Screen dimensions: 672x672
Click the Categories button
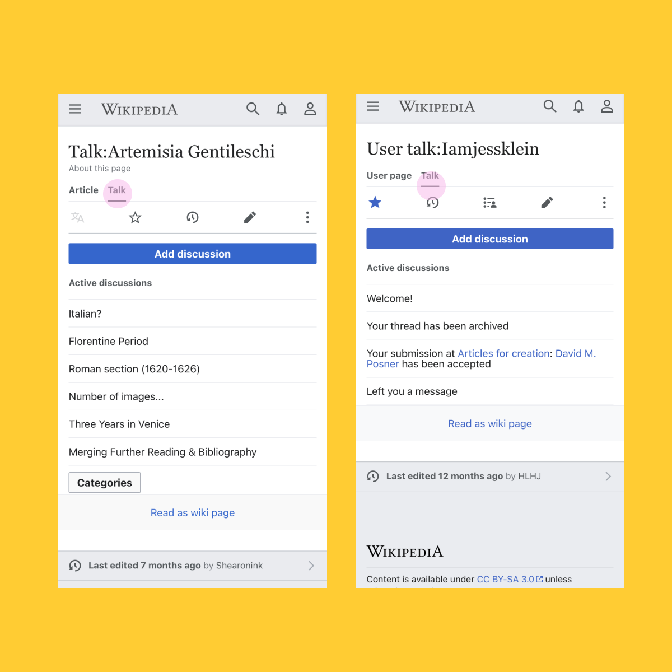(105, 483)
